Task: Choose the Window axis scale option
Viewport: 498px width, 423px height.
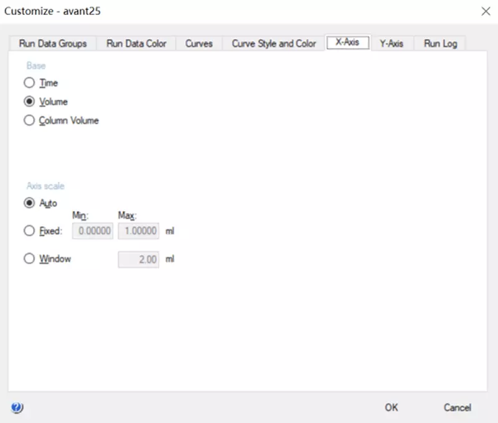Action: (29, 259)
